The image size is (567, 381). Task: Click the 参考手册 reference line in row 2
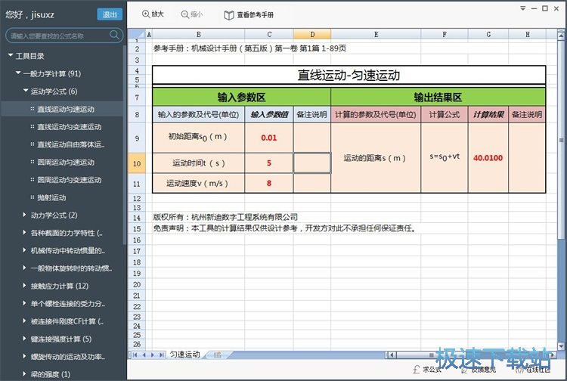click(249, 48)
